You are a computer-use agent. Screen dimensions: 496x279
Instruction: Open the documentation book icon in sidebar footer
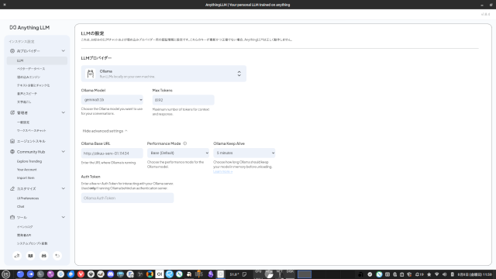point(30,256)
